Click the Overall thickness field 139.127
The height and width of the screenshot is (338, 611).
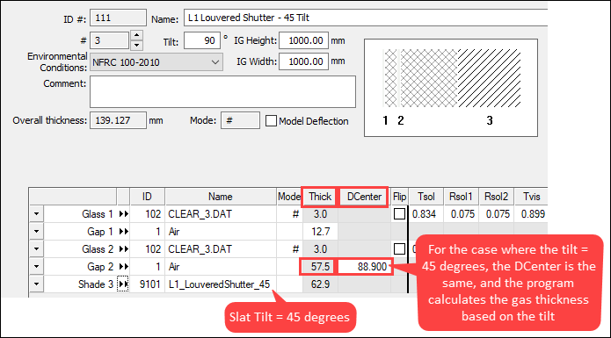tap(118, 120)
